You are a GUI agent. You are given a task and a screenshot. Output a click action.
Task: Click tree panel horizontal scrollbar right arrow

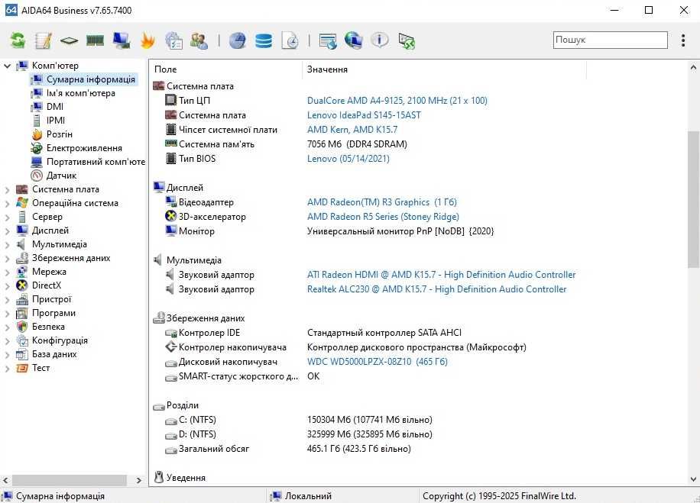coord(139,480)
